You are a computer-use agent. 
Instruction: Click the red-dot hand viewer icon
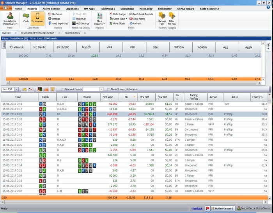point(31,89)
